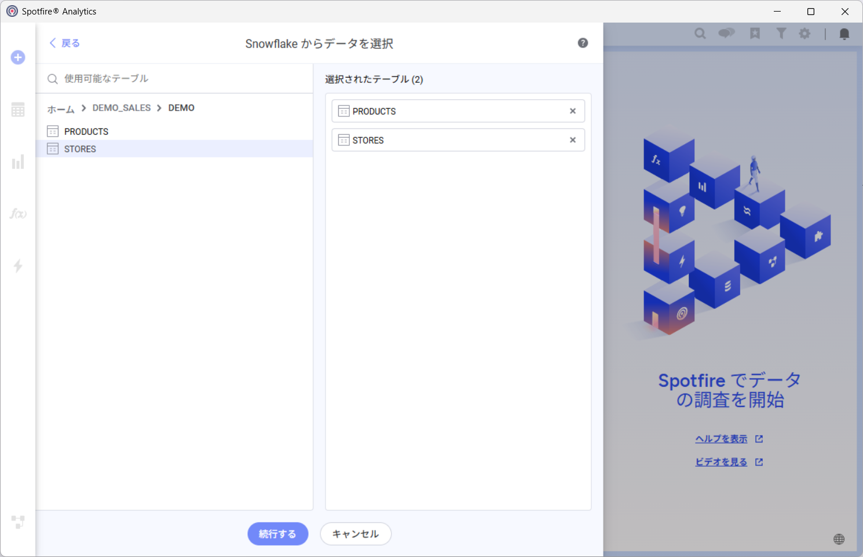863x557 pixels.
Task: Click the help question mark icon
Action: pos(583,43)
